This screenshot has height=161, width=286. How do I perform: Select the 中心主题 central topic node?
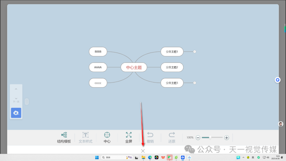click(134, 67)
